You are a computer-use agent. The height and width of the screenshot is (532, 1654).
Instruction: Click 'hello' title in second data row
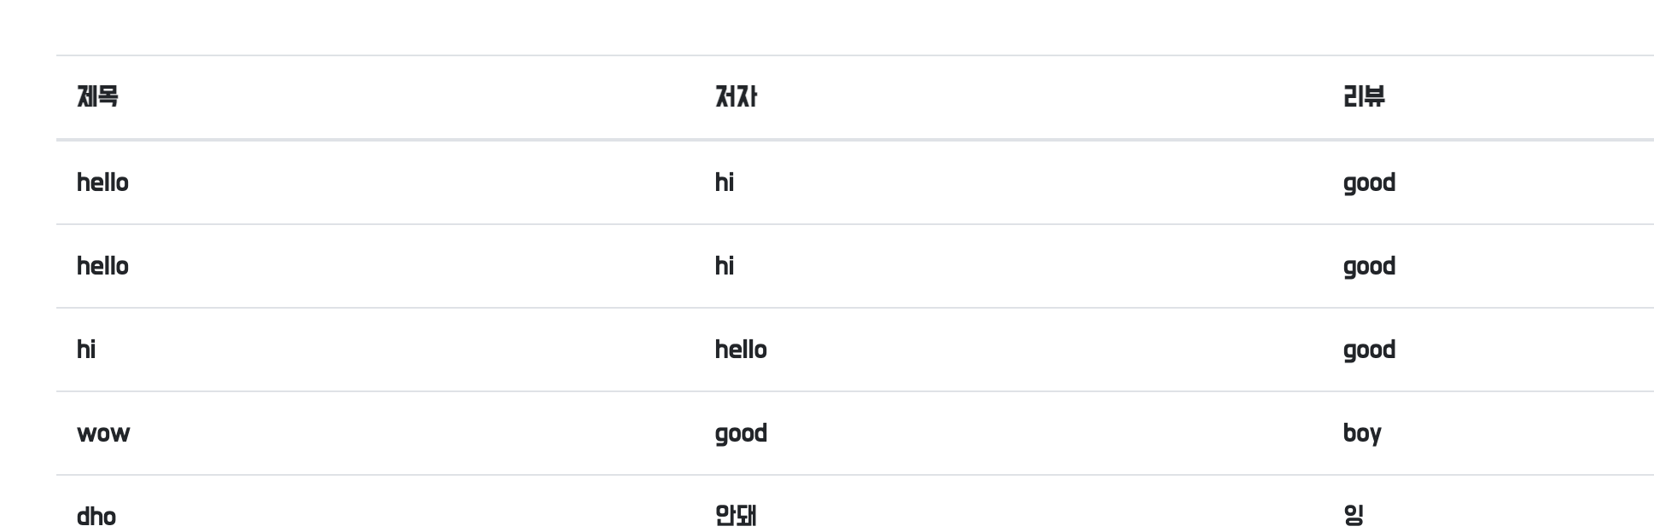point(102,266)
